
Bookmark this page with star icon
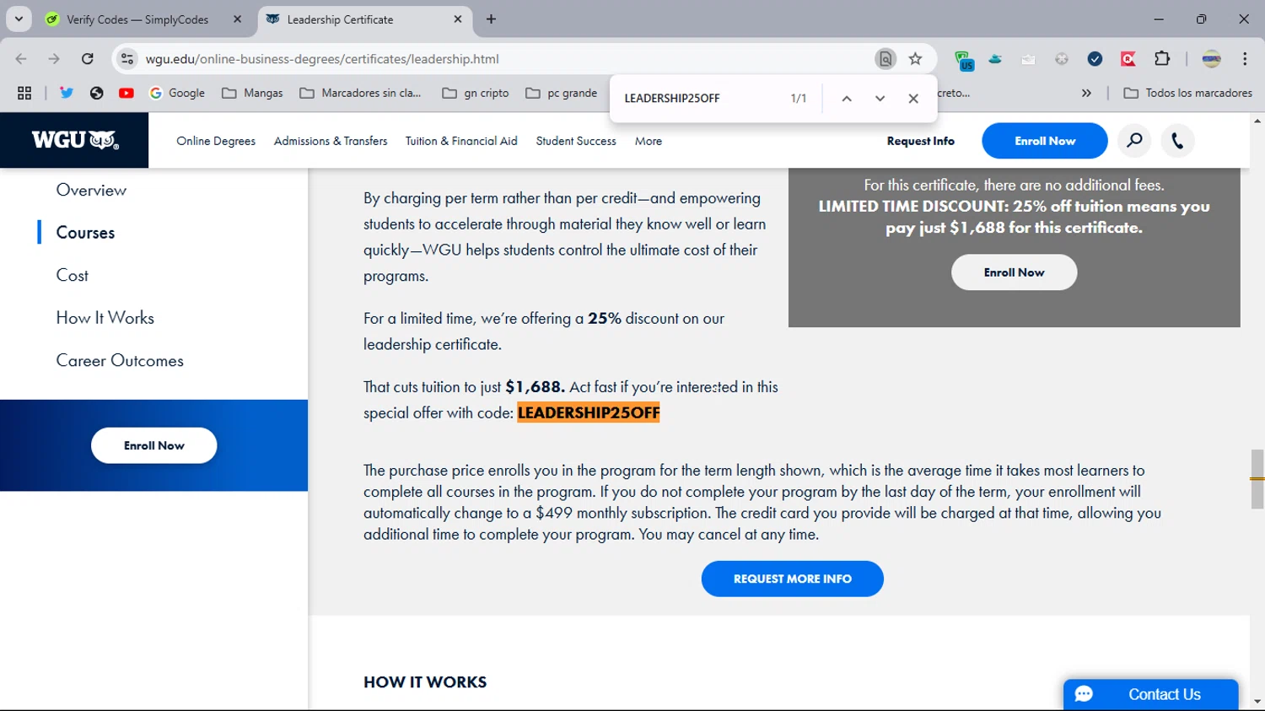915,59
